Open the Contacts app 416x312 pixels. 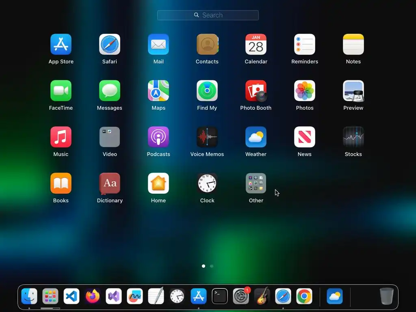coord(207,44)
